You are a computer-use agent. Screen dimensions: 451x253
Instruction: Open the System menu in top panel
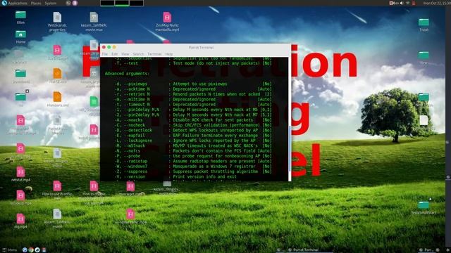(x=51, y=3)
